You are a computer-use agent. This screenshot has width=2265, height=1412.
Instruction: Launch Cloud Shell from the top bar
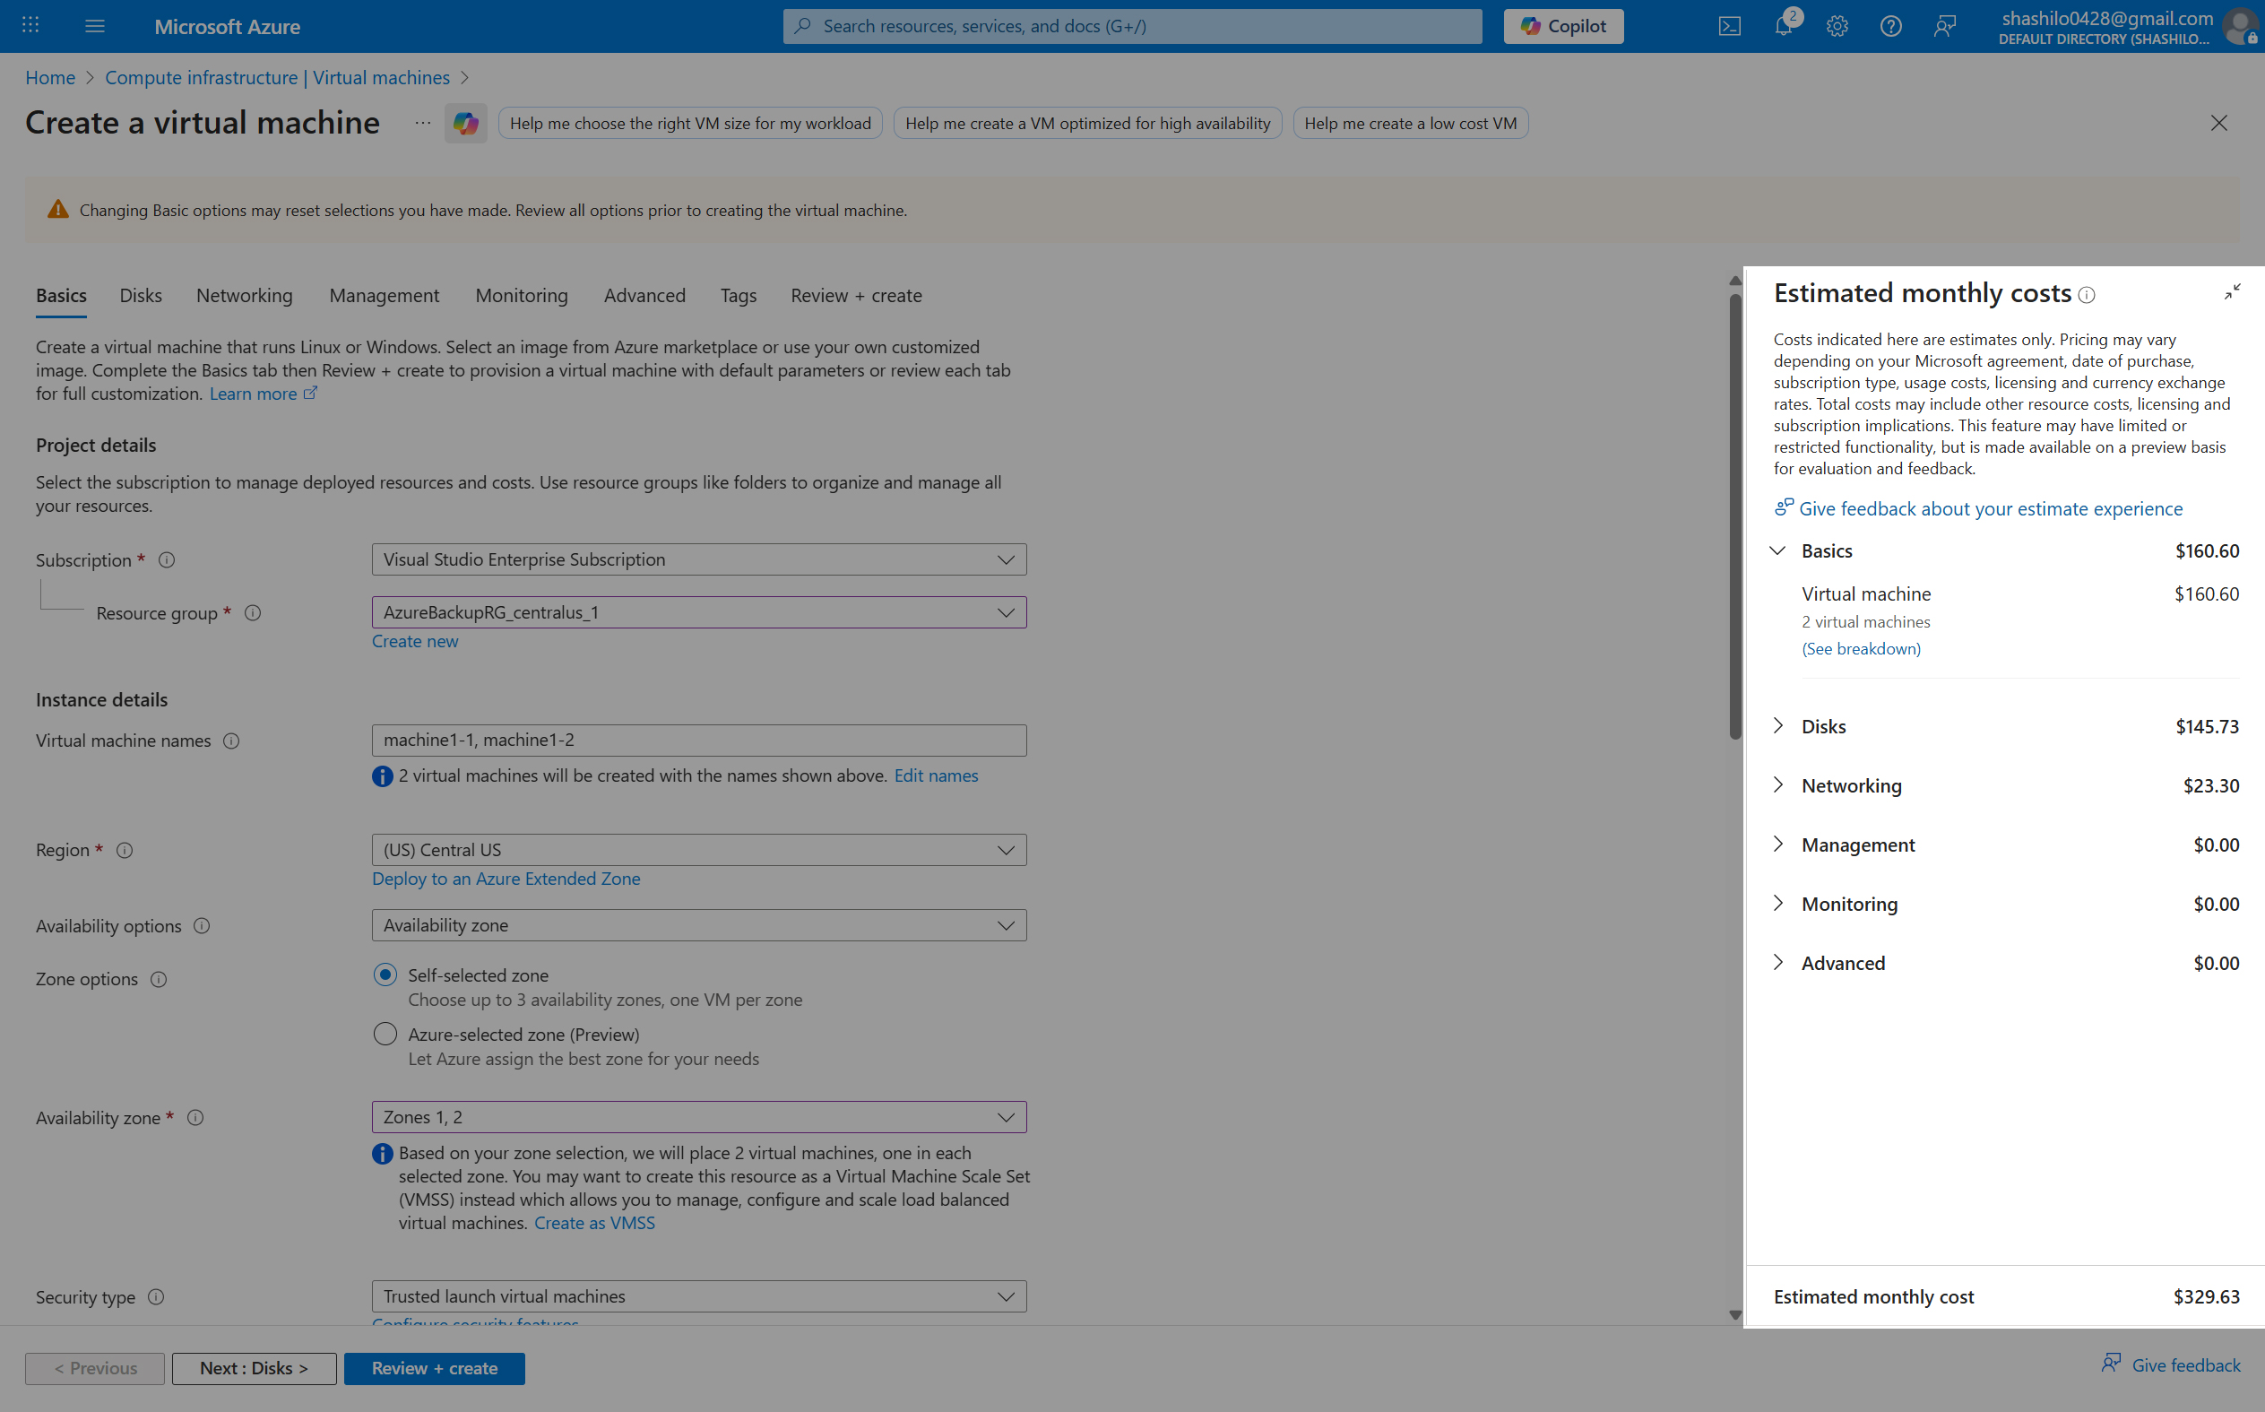[1729, 25]
